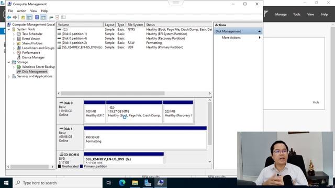Click the checkmark properties toolbar icon
The height and width of the screenshot is (188, 335).
(57, 17)
